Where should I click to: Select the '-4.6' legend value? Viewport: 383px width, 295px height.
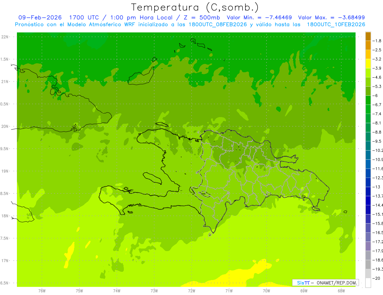pos(377,77)
